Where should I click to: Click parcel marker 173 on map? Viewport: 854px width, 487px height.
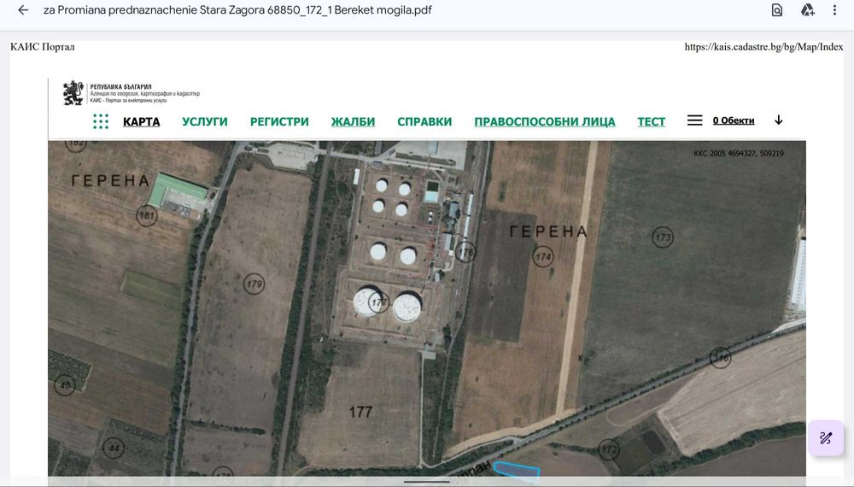click(663, 237)
